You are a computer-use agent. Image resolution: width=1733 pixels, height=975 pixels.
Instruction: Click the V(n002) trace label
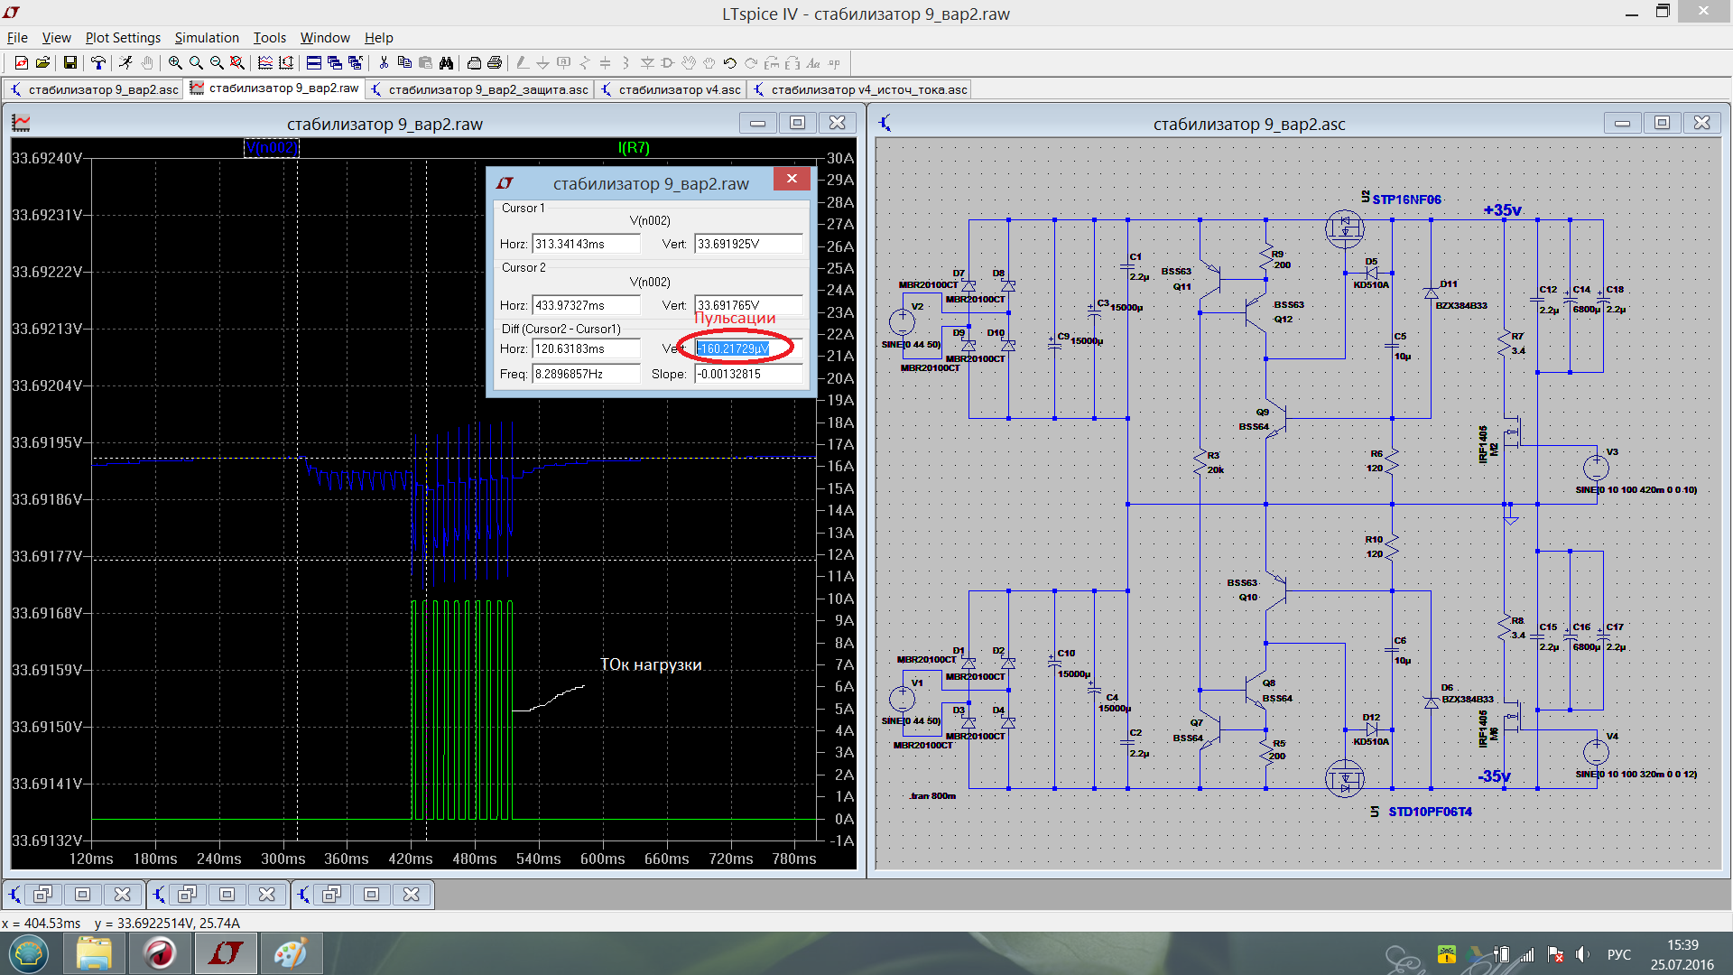click(271, 148)
